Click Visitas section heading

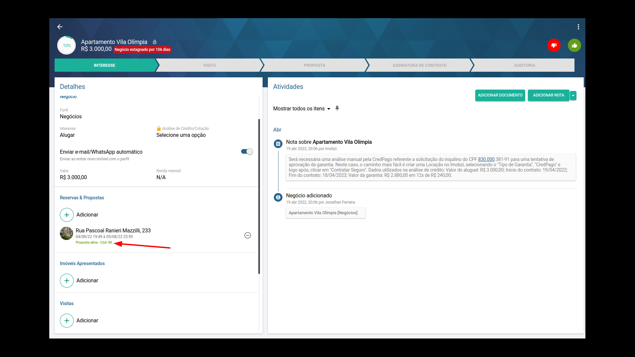[x=67, y=303]
